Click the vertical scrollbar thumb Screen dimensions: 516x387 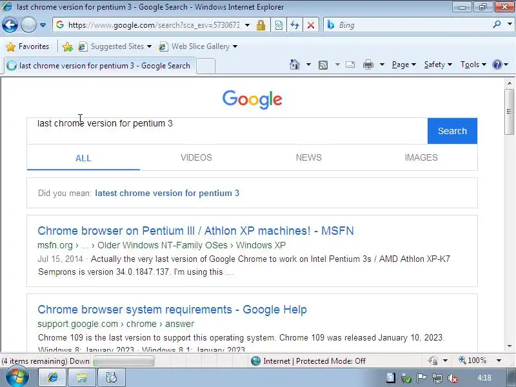point(510,112)
